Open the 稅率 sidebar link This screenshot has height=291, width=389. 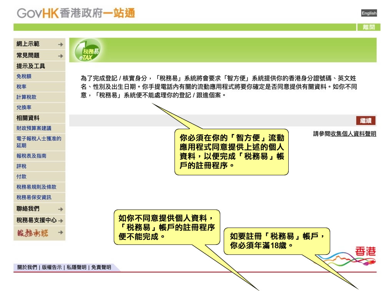tap(22, 87)
